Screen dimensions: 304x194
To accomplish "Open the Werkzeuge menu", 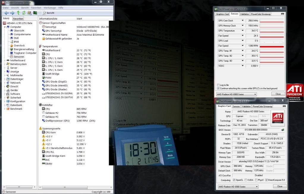I will pos(50,8).
